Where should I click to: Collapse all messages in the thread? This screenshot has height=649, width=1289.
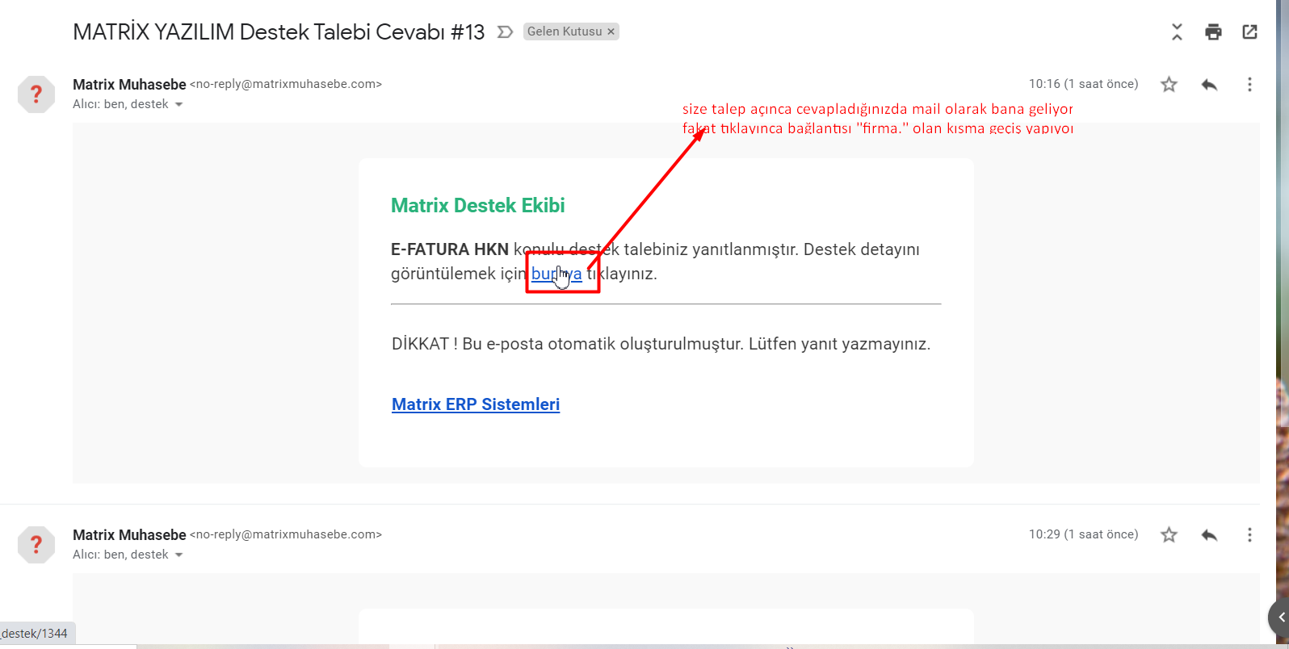click(x=1177, y=32)
